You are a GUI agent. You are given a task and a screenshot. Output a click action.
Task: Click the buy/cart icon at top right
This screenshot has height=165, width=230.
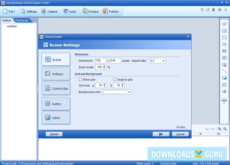coord(202,10)
